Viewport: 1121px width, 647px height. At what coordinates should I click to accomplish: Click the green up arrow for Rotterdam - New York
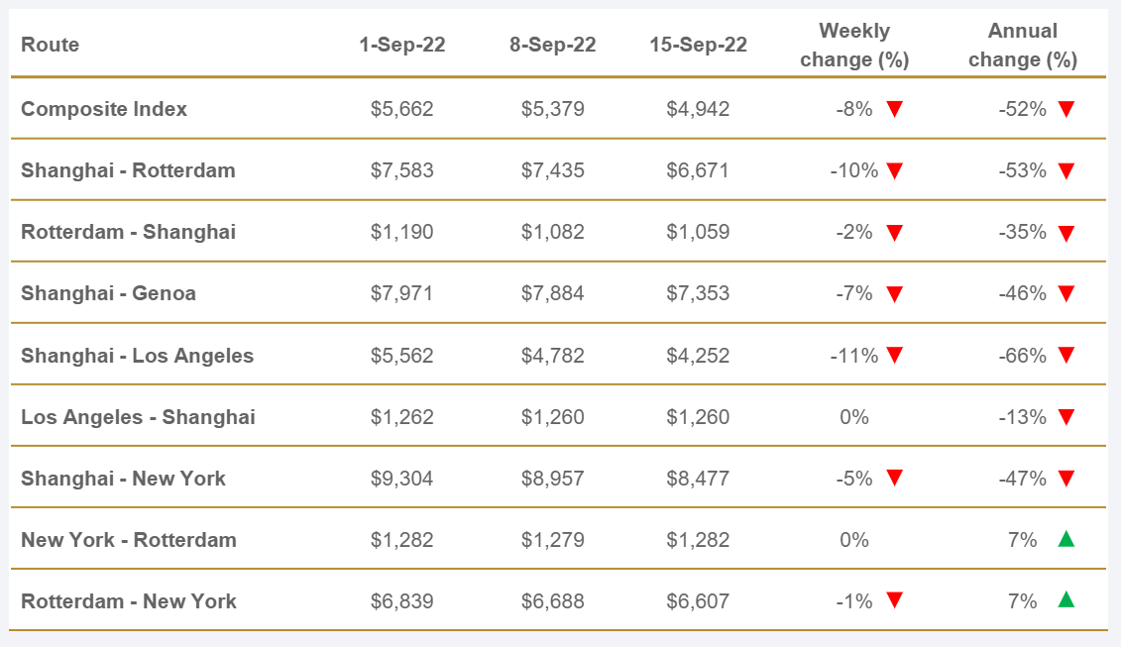[x=1066, y=600]
